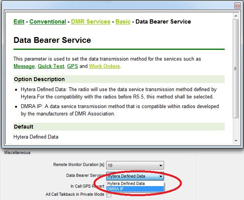The width and height of the screenshot is (244, 200).
Task: Navigate to the Basic breadcrumb link
Action: (123, 22)
